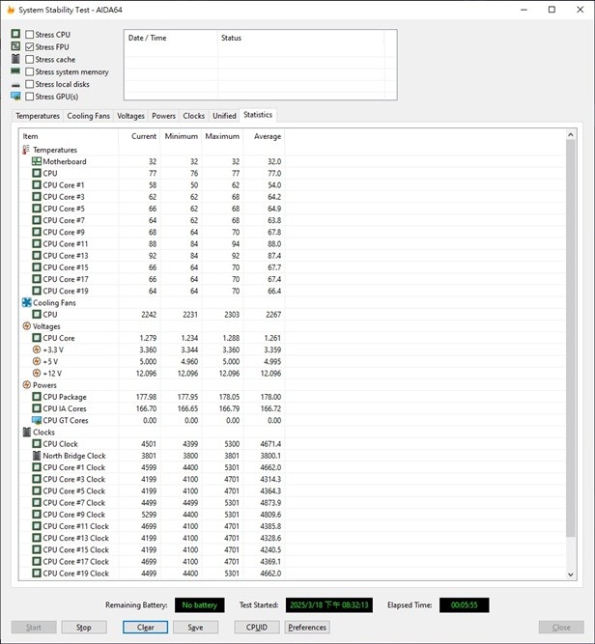Click the CPU IA Cores chip icon

coord(37,408)
